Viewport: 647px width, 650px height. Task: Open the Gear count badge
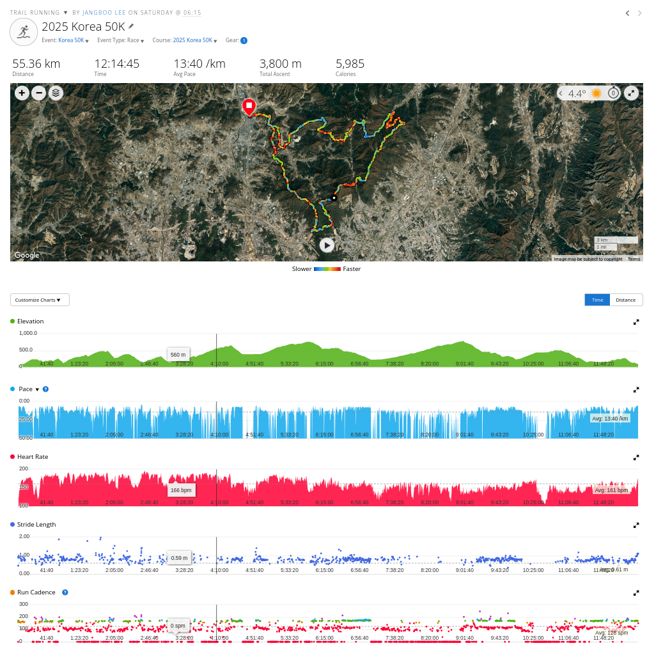pos(244,41)
